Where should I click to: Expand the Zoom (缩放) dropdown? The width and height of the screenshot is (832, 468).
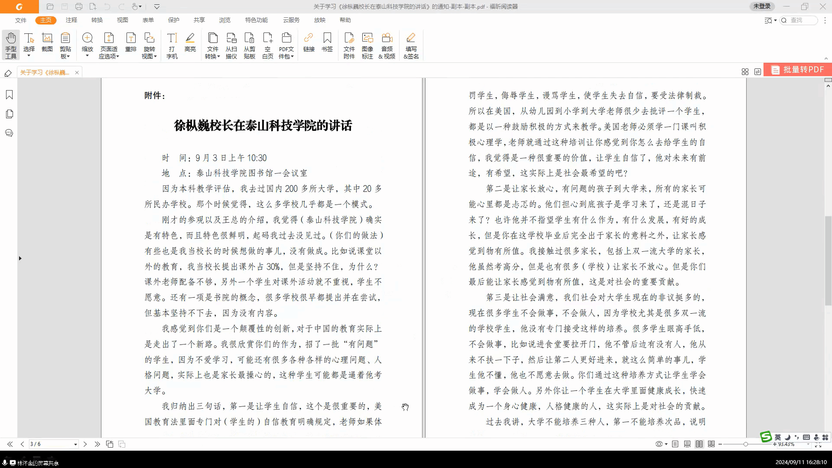[x=87, y=56]
